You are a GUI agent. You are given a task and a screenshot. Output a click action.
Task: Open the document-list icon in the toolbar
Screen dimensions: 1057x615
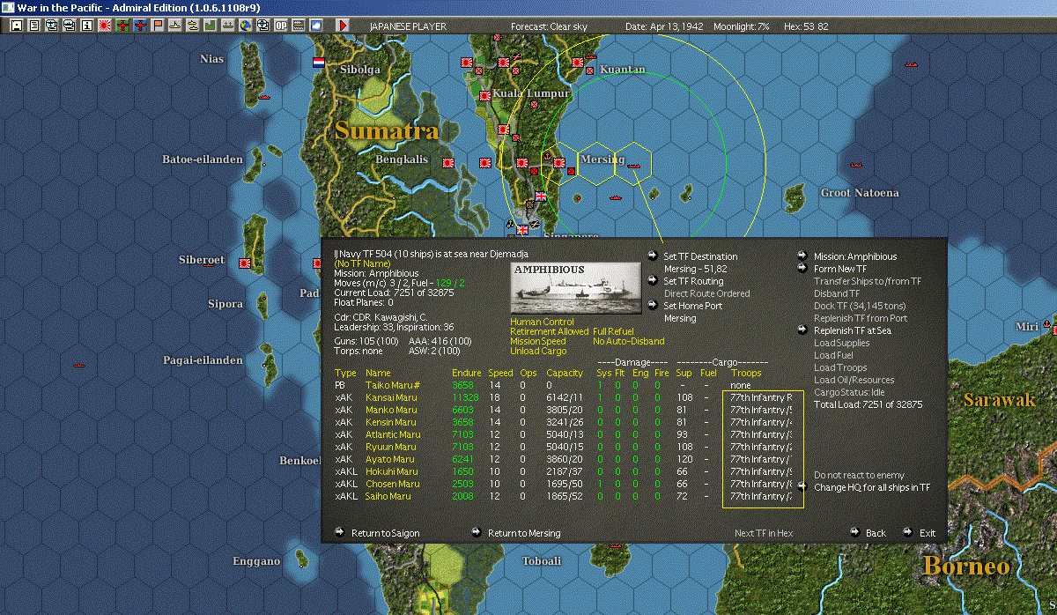pyautogui.click(x=33, y=26)
